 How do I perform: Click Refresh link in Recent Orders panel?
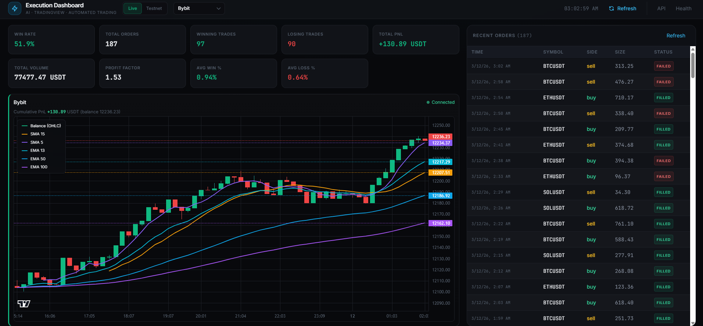pos(675,36)
